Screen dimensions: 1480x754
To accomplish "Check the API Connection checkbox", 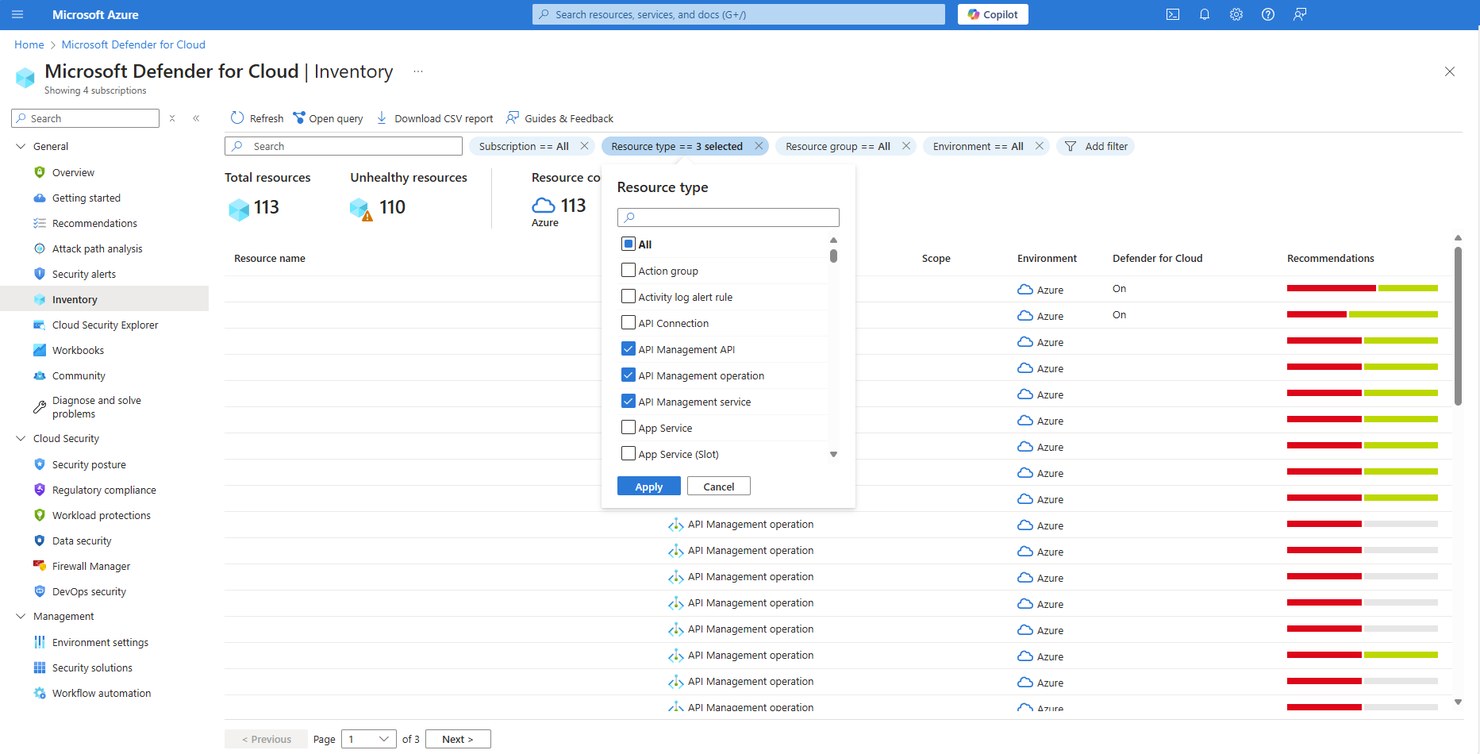I will pos(629,322).
